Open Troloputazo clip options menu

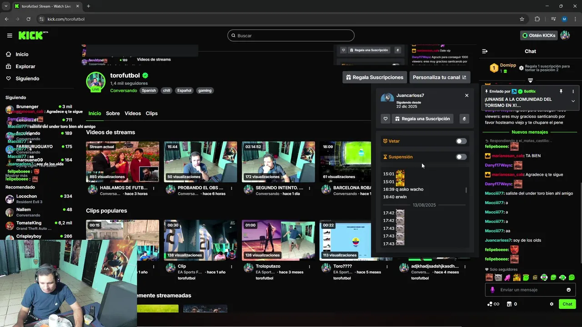[310, 267]
